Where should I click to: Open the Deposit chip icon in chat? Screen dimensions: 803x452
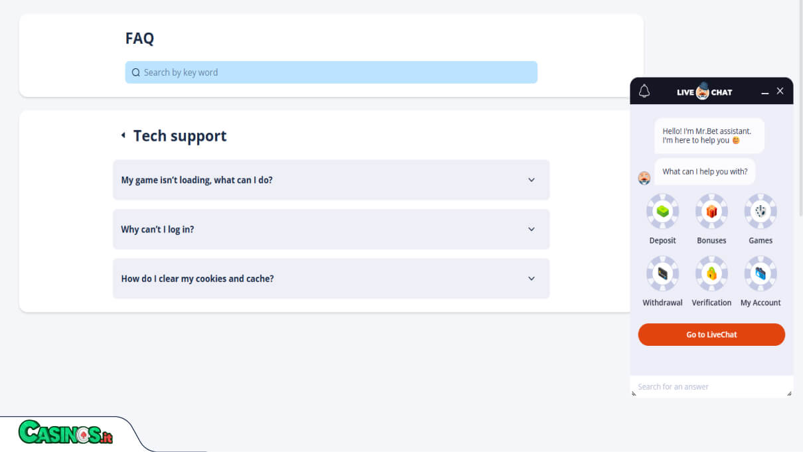point(662,212)
